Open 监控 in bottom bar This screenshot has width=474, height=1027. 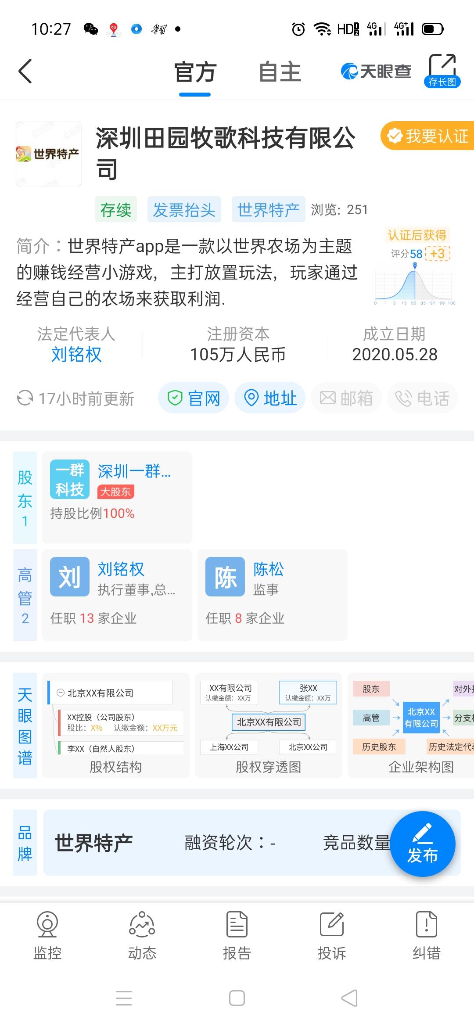pos(47,936)
